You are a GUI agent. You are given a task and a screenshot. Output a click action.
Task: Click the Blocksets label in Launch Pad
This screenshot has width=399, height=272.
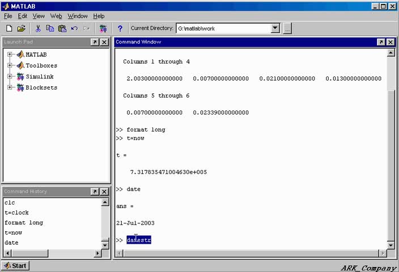[41, 87]
